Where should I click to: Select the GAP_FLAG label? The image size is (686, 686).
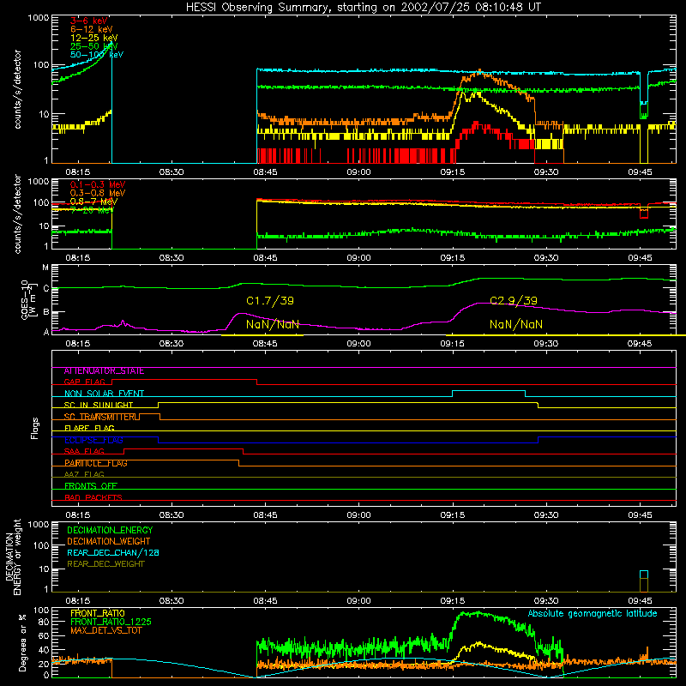tap(84, 382)
